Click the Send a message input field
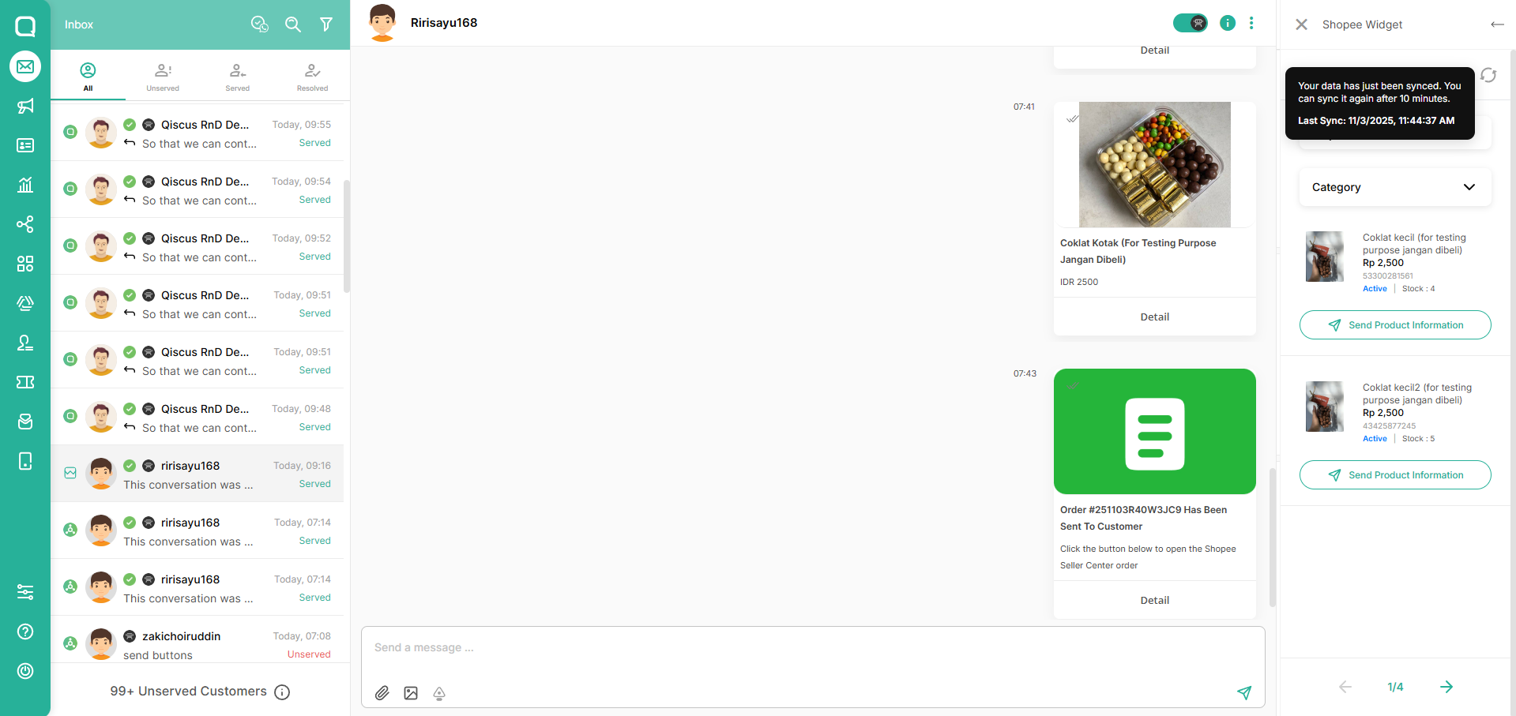The width and height of the screenshot is (1516, 716). (x=813, y=648)
